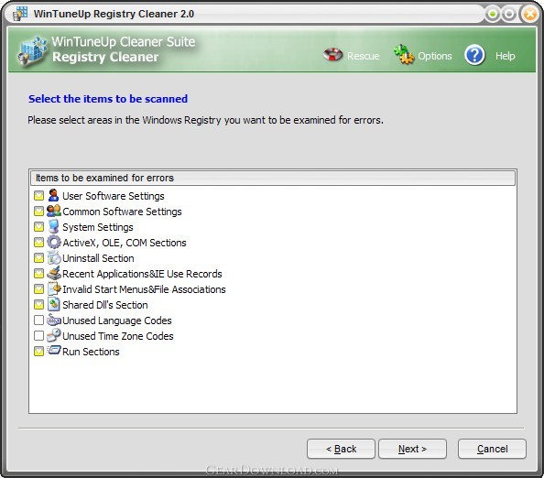Select the 'Common Software Settings' label
Image resolution: width=544 pixels, height=478 pixels.
coord(122,212)
